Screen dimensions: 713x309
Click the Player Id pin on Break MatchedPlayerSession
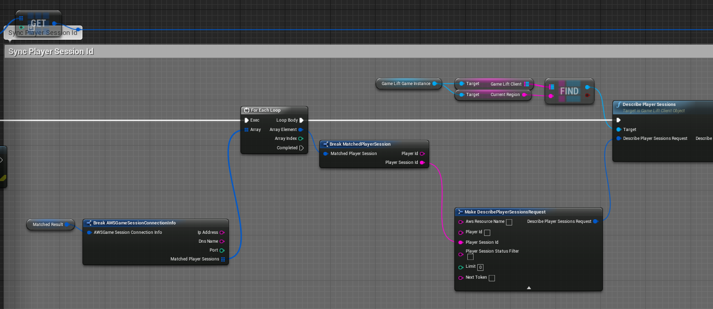(422, 153)
